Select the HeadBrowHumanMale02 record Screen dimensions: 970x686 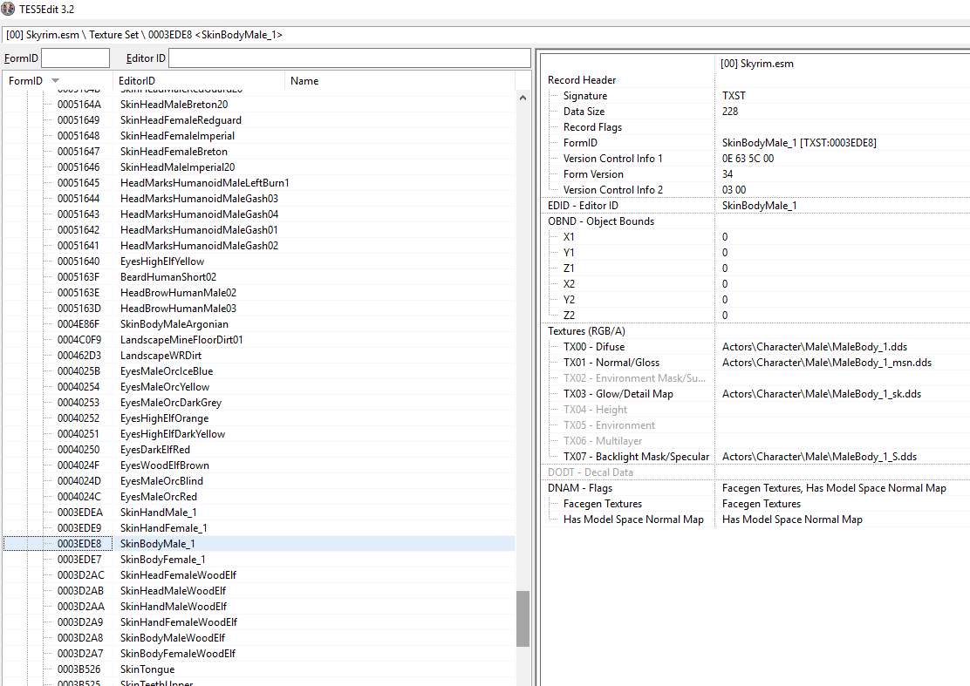coord(258,293)
